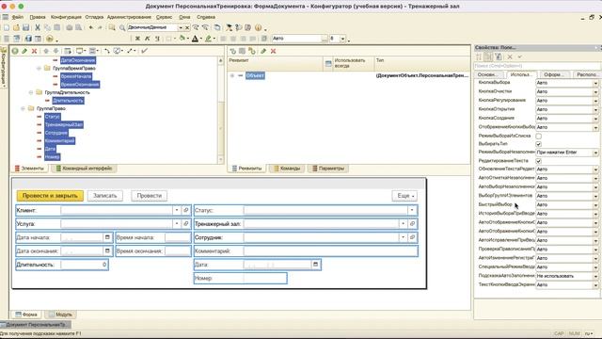This screenshot has height=339, width=602.
Task: Click the orange Help info icon
Action: pos(259,27)
